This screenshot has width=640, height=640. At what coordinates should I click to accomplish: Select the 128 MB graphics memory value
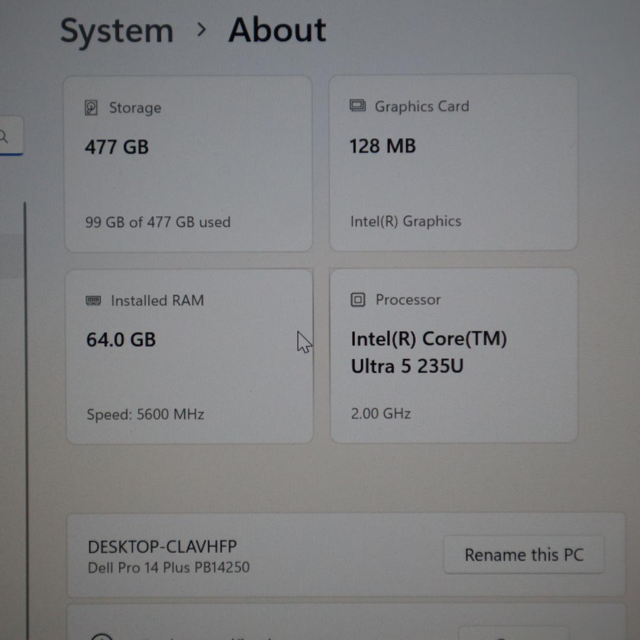coord(382,146)
